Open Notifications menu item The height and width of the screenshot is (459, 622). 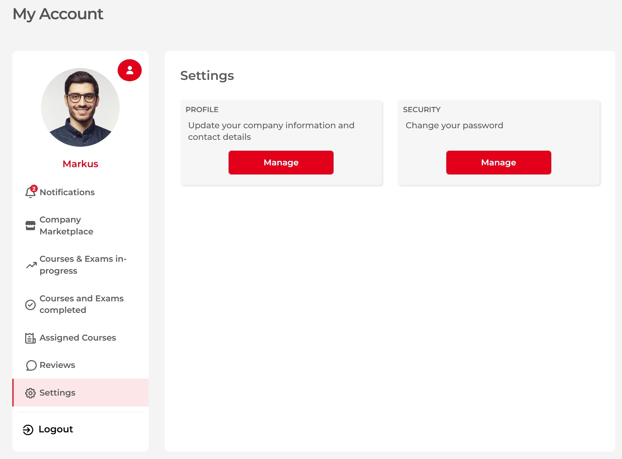[x=81, y=192]
